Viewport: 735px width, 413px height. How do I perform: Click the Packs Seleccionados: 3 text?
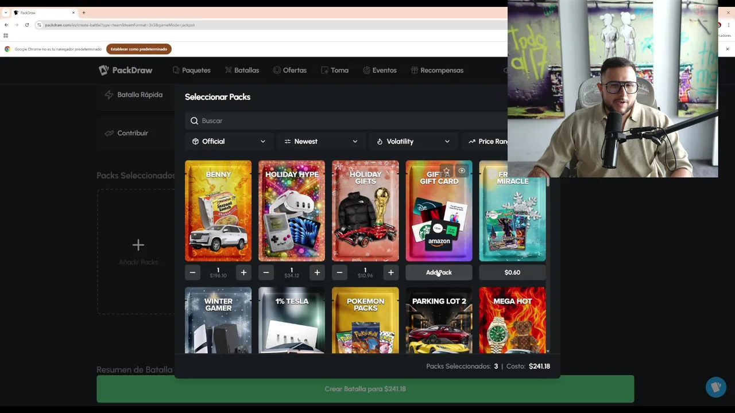(x=462, y=366)
